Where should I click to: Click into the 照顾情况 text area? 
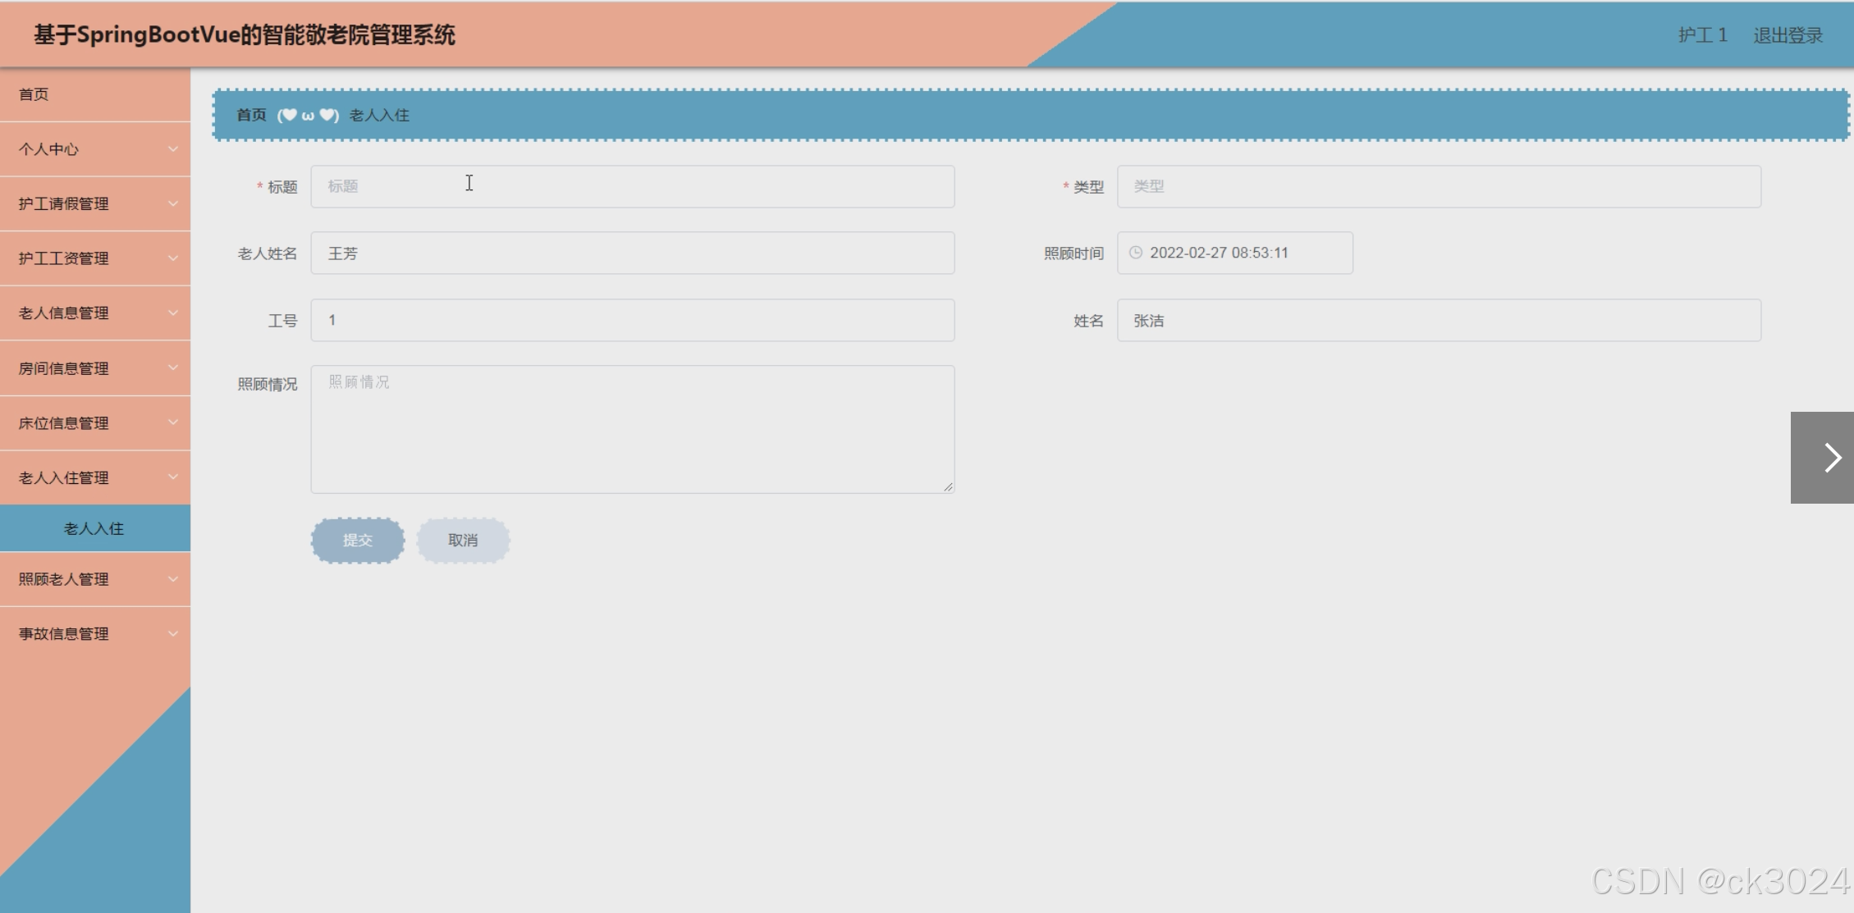click(632, 429)
